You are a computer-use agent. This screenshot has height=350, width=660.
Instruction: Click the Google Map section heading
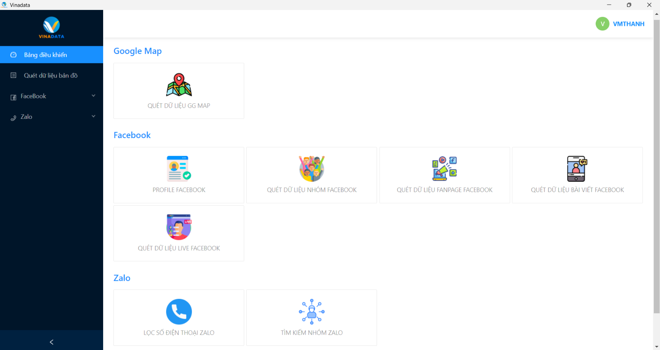(x=138, y=51)
